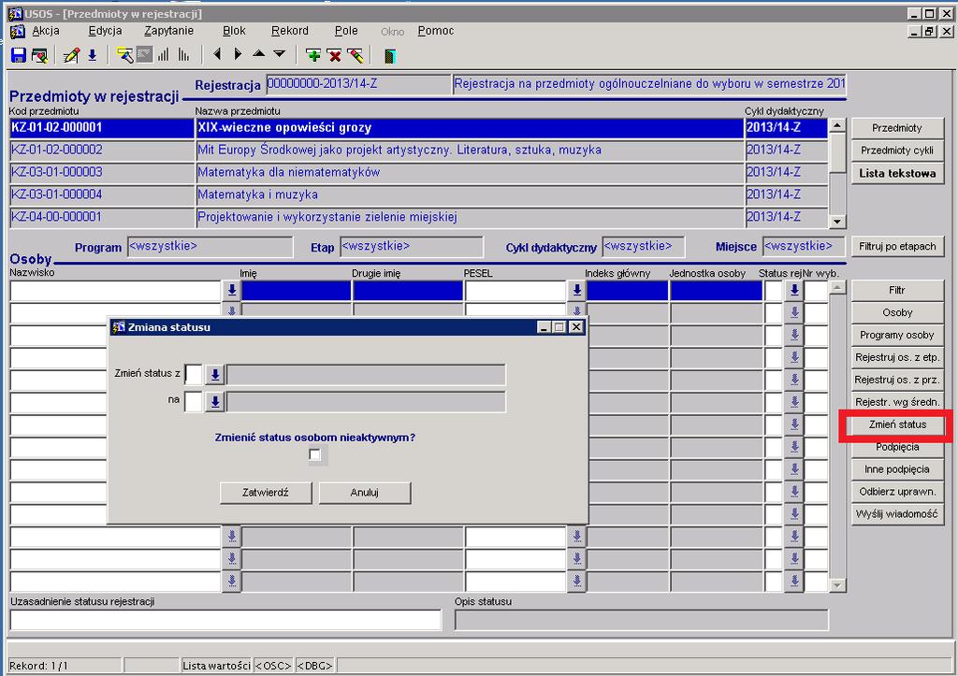Click the Zatwierdź button
The height and width of the screenshot is (676, 958).
coord(265,493)
